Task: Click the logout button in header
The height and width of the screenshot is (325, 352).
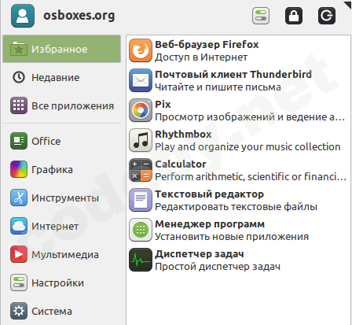Action: [327, 16]
